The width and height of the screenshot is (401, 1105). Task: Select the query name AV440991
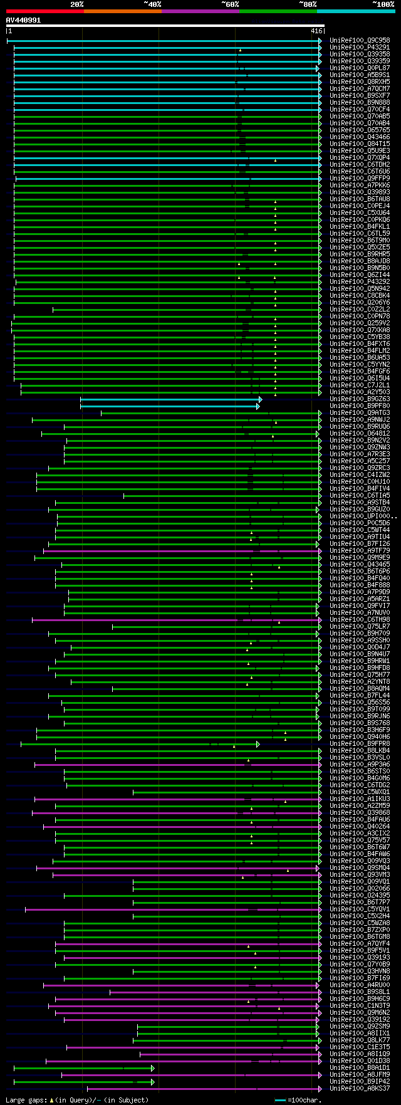pyautogui.click(x=24, y=20)
